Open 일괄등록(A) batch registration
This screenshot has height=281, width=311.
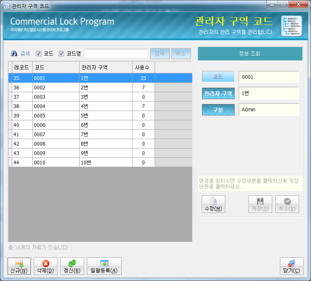(104, 266)
